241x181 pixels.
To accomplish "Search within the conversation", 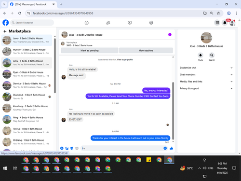I will [x=212, y=55].
